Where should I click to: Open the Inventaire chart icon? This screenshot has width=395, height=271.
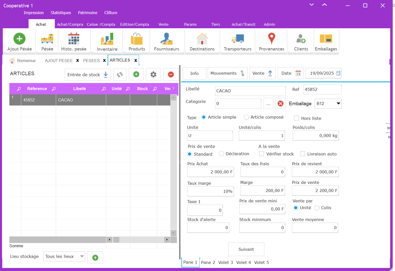(107, 39)
